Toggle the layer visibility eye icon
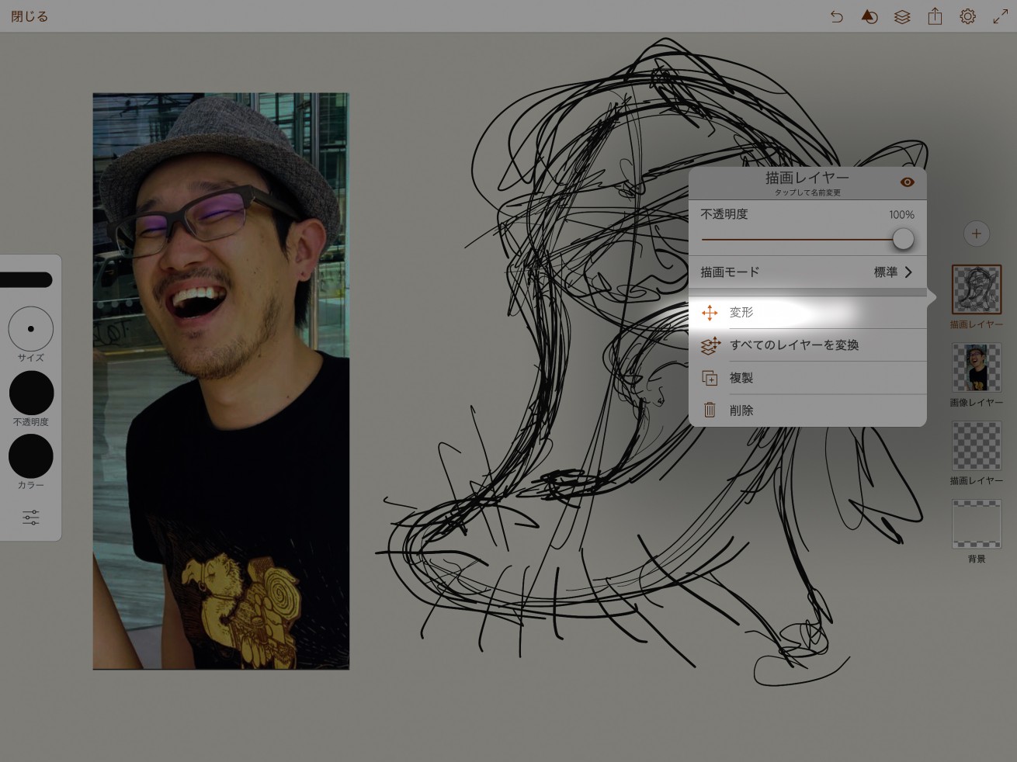1017x762 pixels. coord(907,182)
